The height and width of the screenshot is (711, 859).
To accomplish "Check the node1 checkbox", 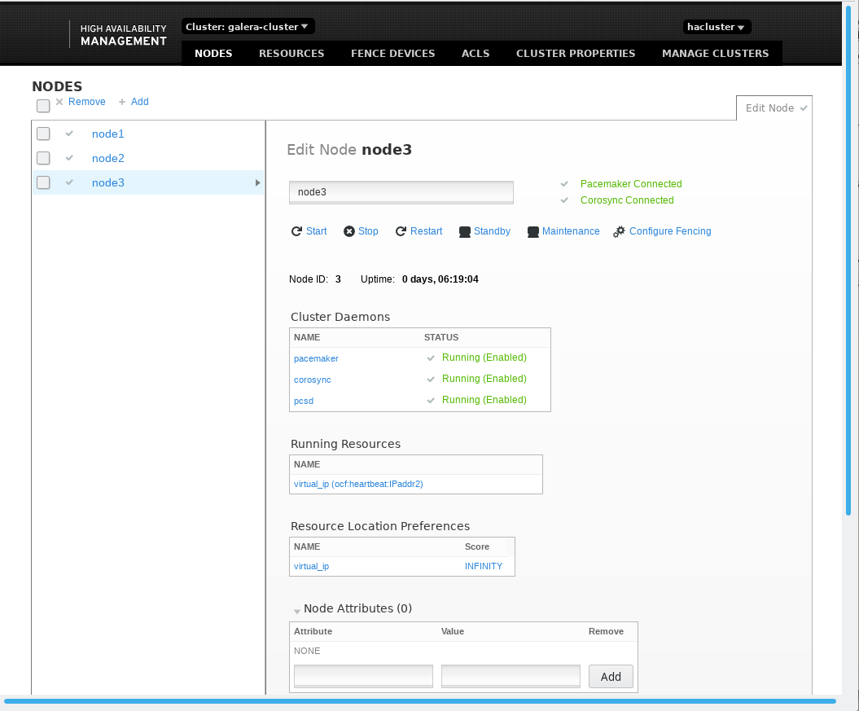I will [x=43, y=134].
